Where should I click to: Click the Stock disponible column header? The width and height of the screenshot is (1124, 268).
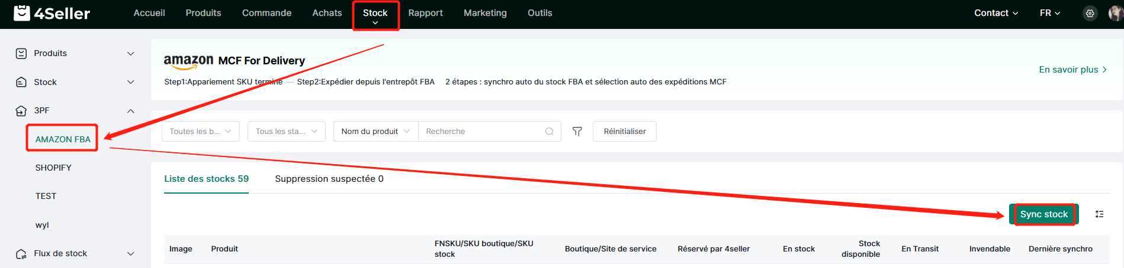[x=861, y=249]
